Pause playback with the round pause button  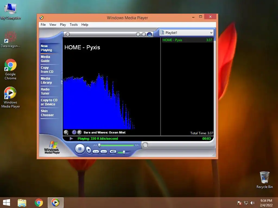point(80,149)
